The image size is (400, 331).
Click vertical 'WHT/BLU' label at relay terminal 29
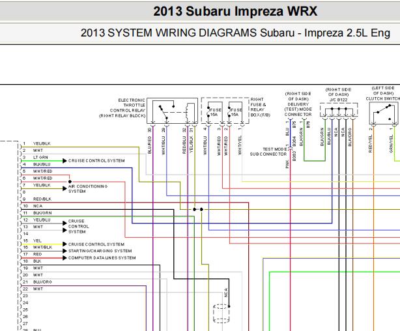click(x=164, y=145)
